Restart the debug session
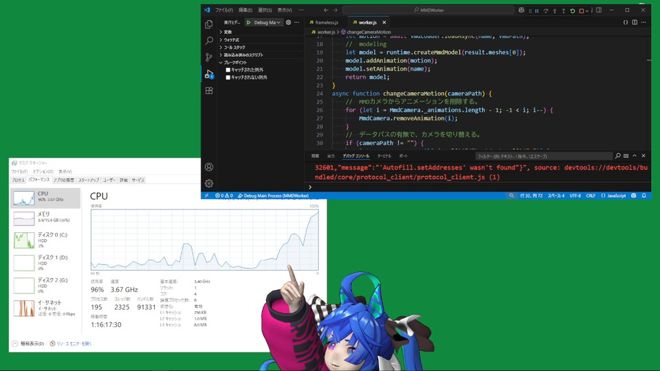The height and width of the screenshot is (371, 660). [573, 11]
